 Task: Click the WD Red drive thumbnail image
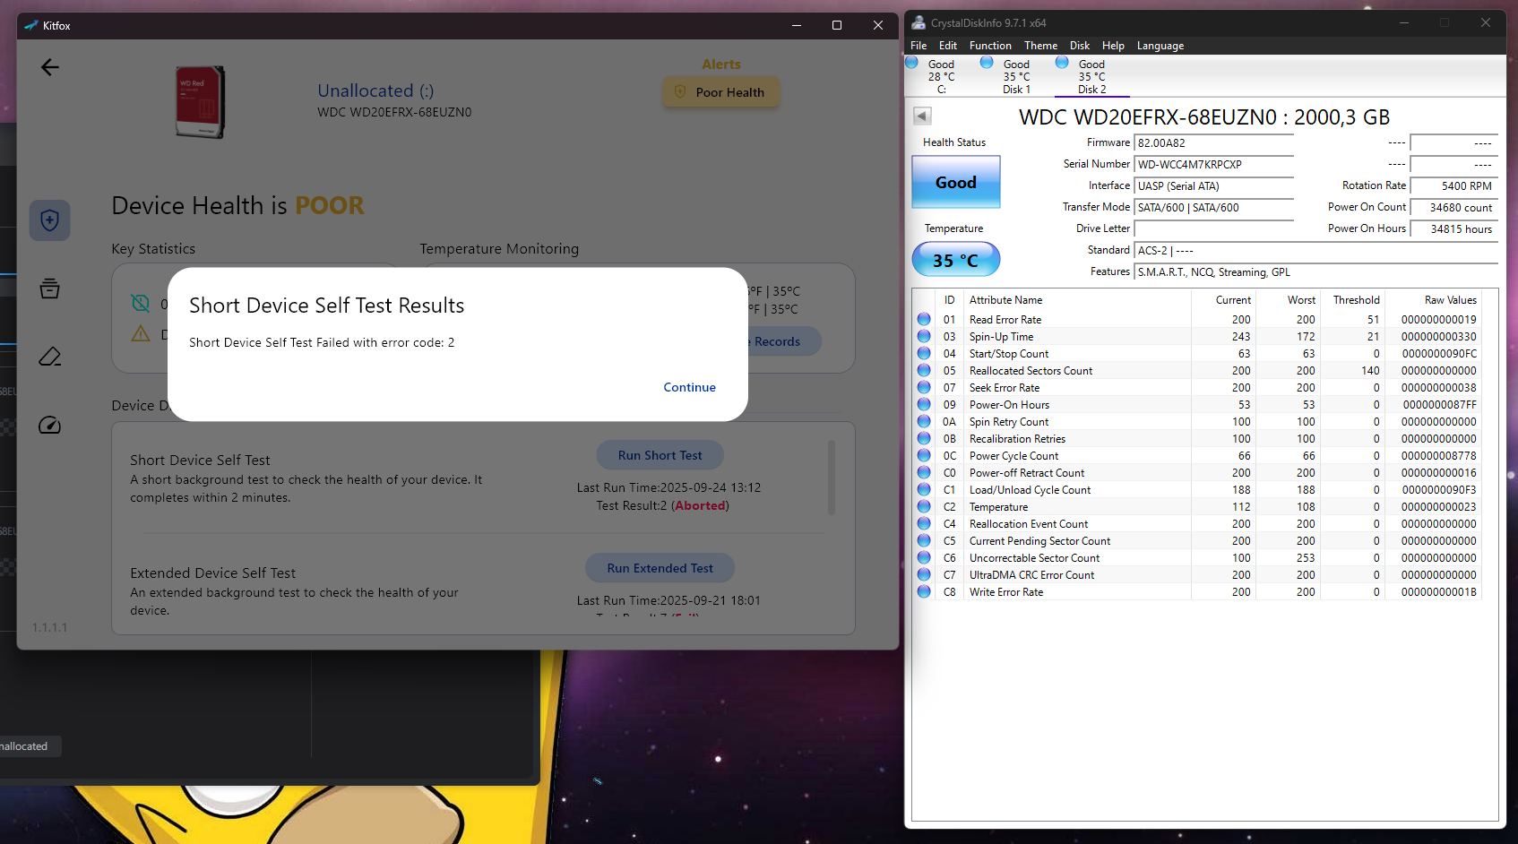click(200, 101)
